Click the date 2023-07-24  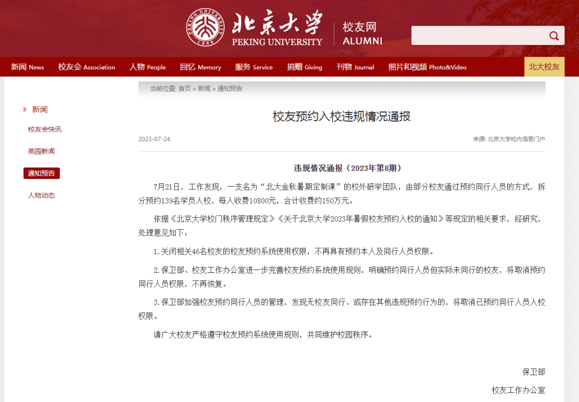pyautogui.click(x=154, y=139)
